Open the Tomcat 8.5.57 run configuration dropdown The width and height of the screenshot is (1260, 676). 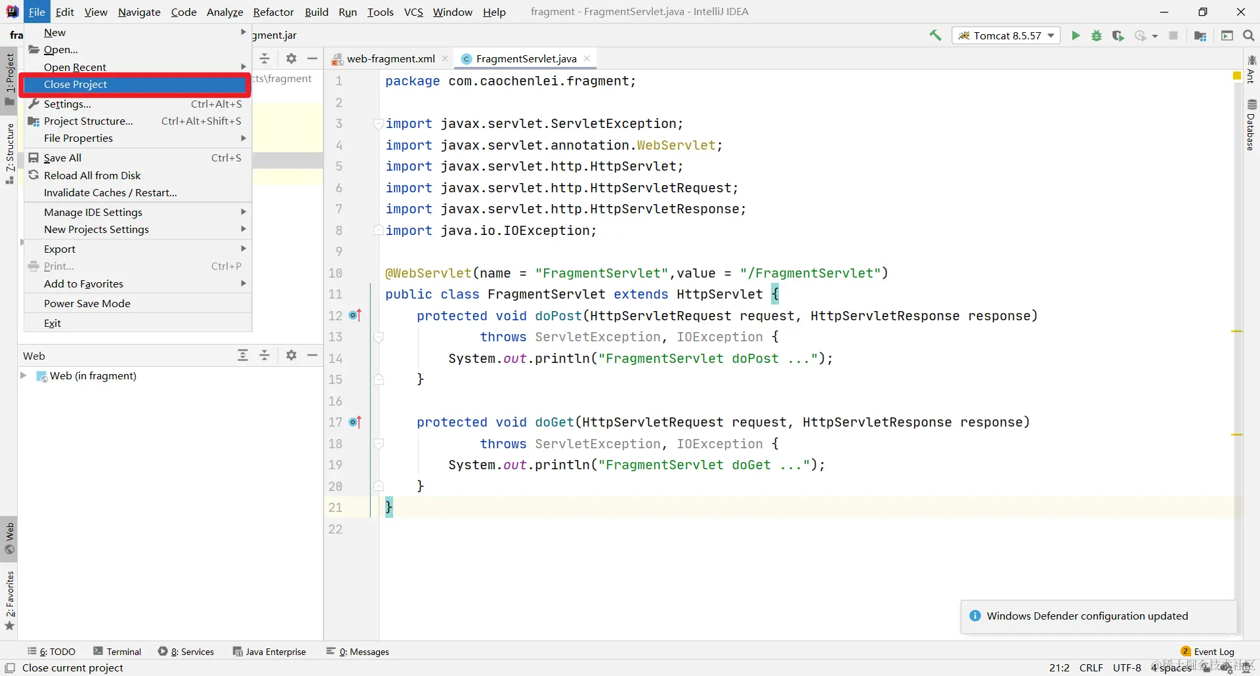(1005, 35)
